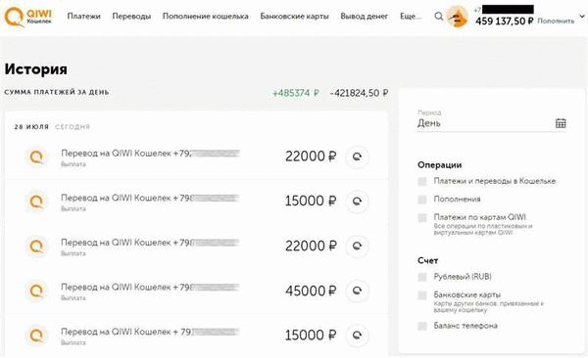This screenshot has height=358, width=588.
Task: Click the 28 июля date label
Action: 31,127
